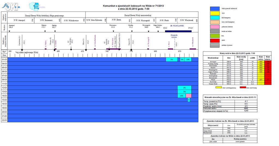
Task: Click the Kamienna (L) tributary diamond marker
Action: 22,50
